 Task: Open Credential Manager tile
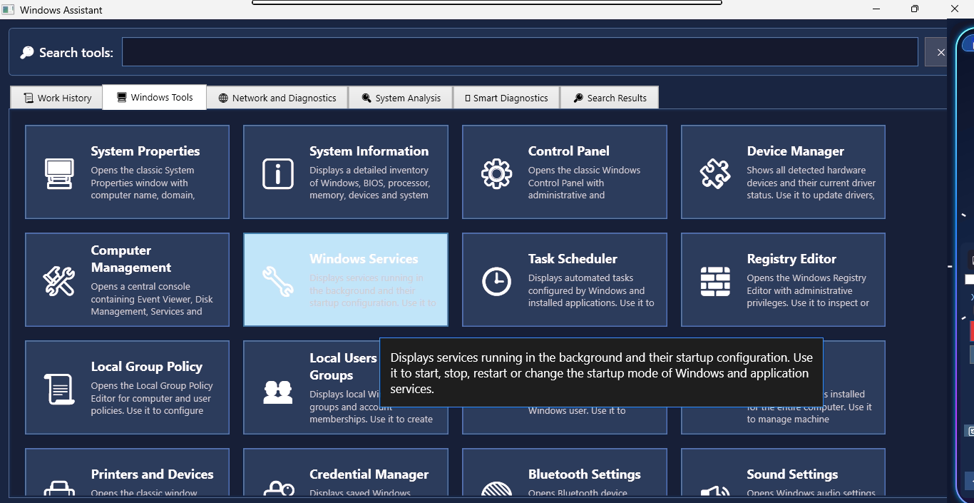click(346, 472)
